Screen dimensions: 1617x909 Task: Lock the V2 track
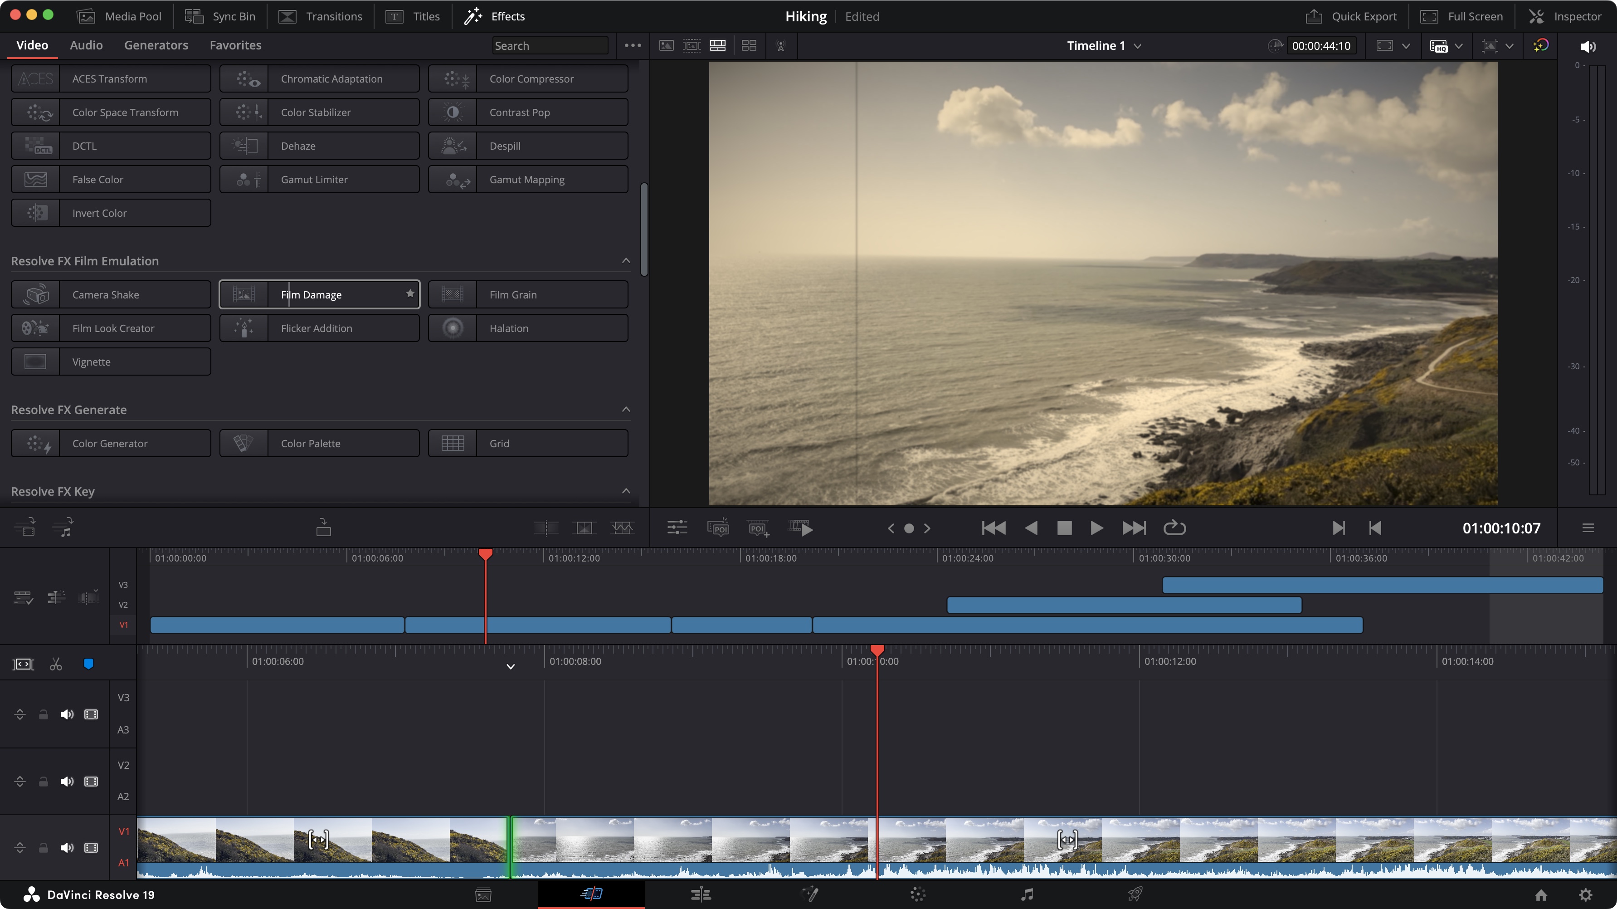point(44,782)
